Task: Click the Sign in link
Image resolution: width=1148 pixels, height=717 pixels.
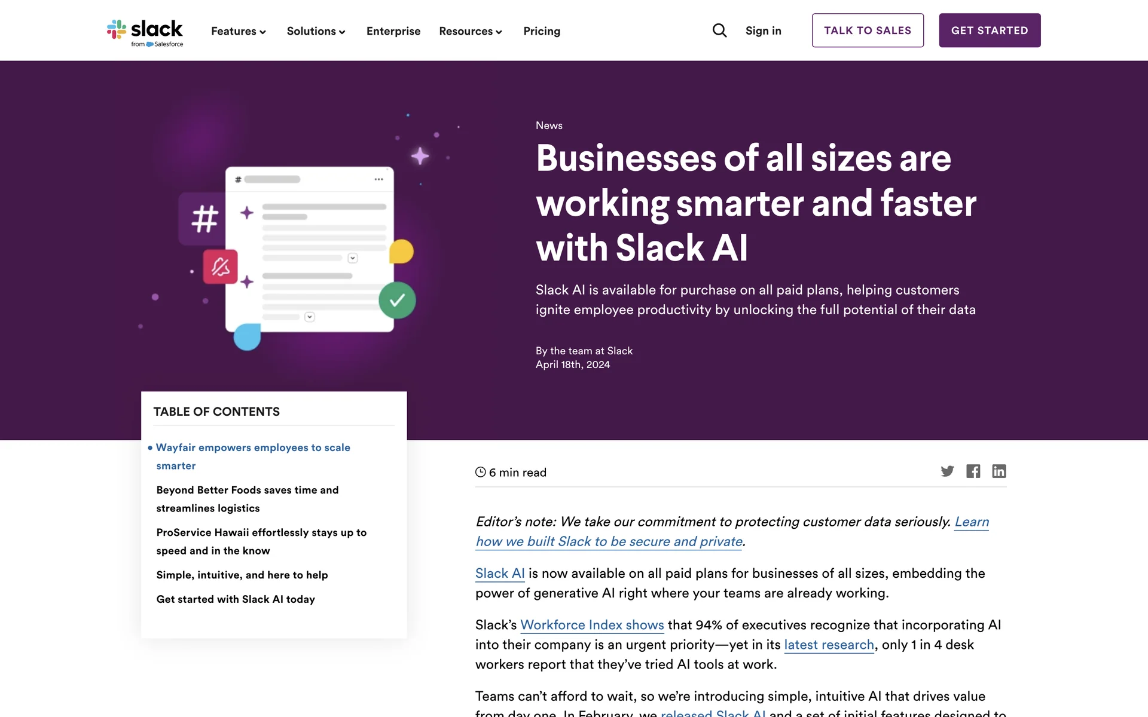Action: point(763,31)
